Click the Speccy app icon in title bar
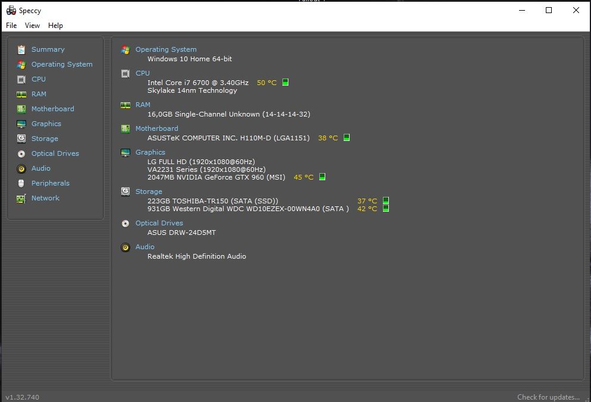The image size is (591, 402). tap(11, 10)
